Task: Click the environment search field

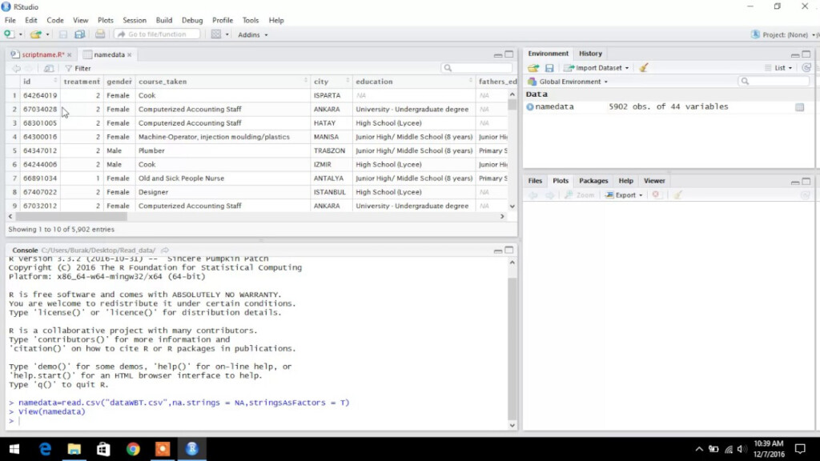Action: [774, 82]
